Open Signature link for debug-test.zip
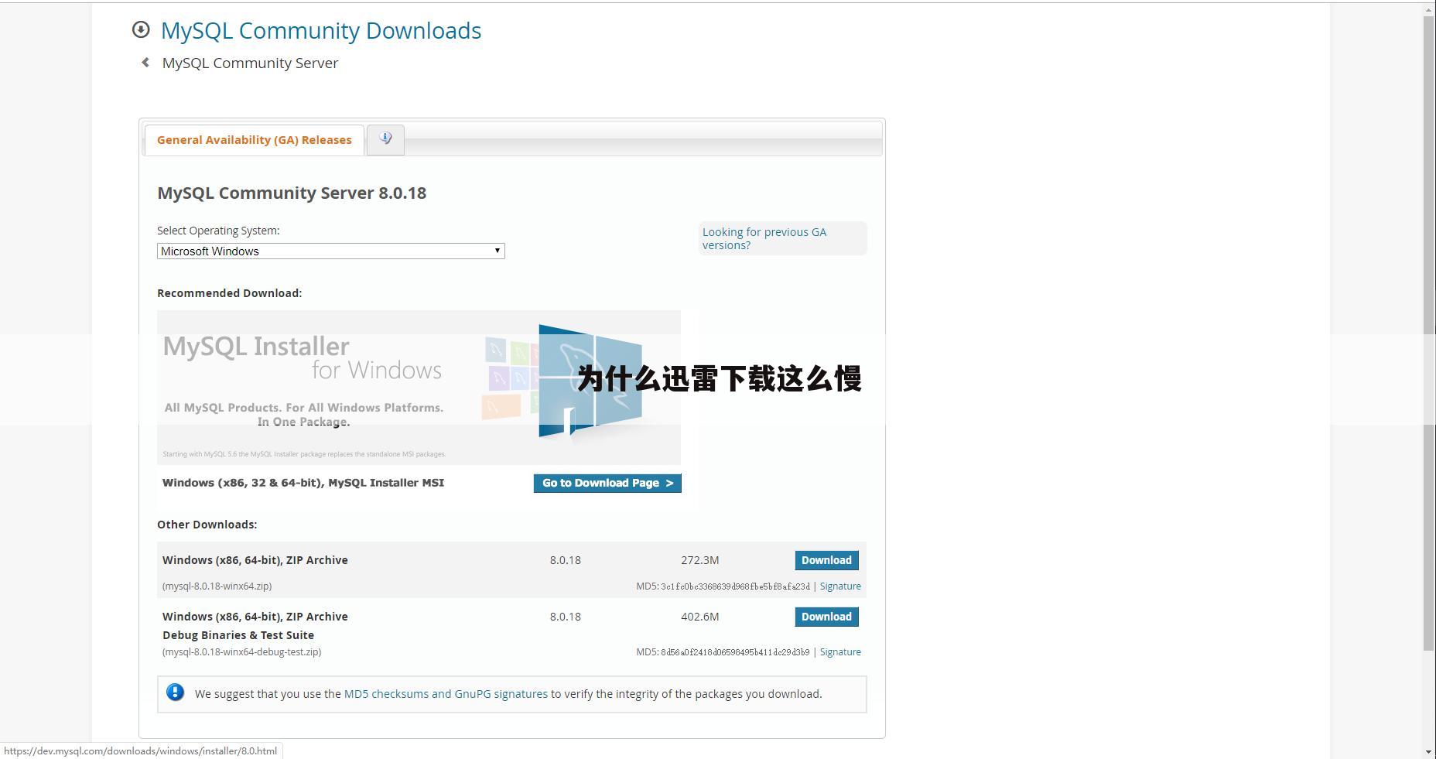Viewport: 1436px width, 759px height. point(840,652)
